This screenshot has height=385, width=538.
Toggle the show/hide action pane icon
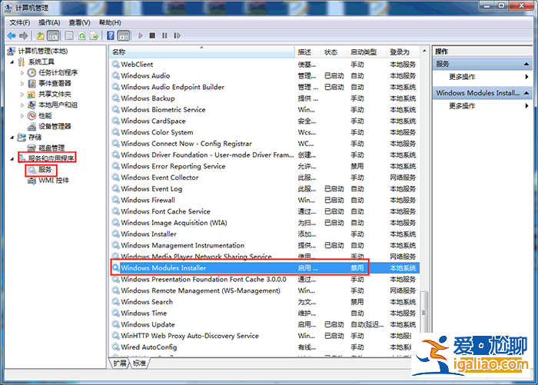click(x=124, y=35)
